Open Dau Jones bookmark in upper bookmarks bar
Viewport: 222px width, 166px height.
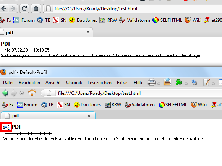coord(83,20)
